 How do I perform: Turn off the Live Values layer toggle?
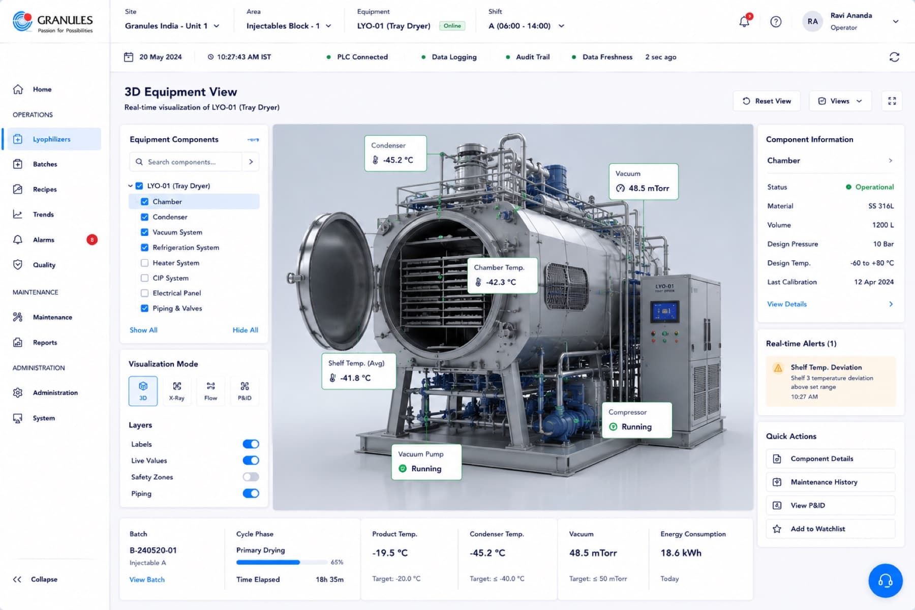(x=251, y=461)
